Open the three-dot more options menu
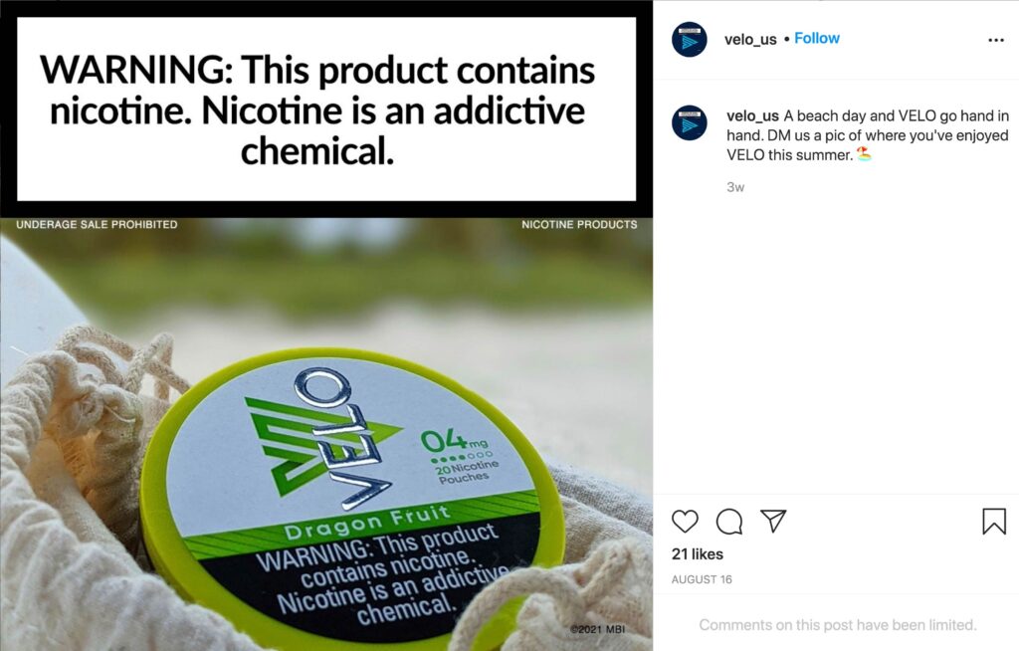 pyautogui.click(x=995, y=41)
